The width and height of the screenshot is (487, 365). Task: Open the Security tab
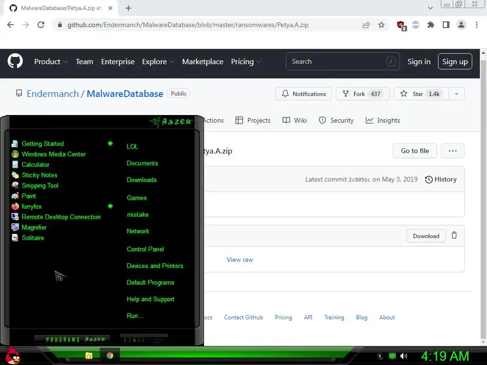[x=336, y=120]
